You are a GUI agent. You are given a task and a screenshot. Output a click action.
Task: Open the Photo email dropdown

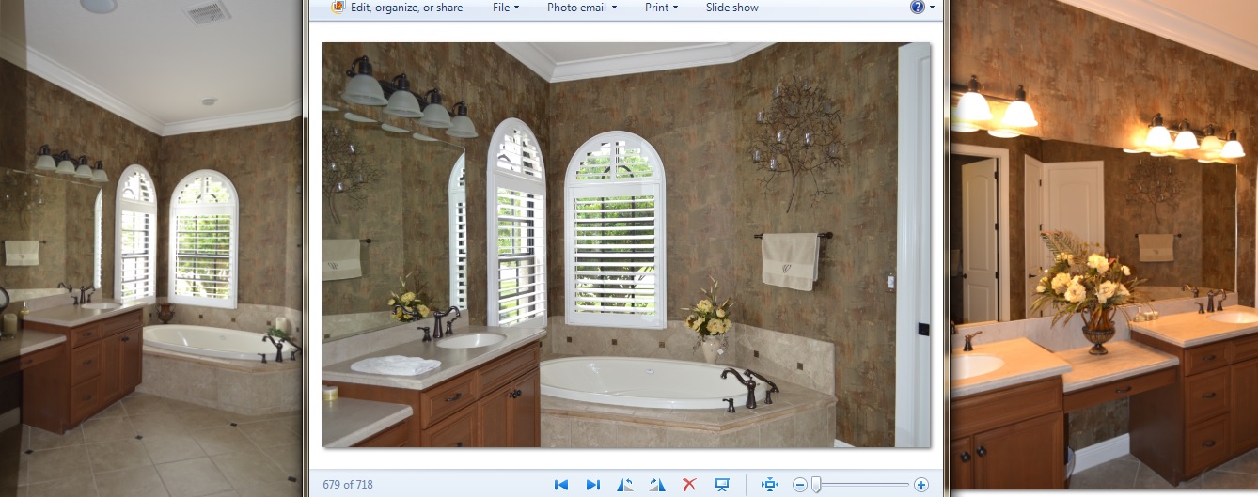click(582, 8)
